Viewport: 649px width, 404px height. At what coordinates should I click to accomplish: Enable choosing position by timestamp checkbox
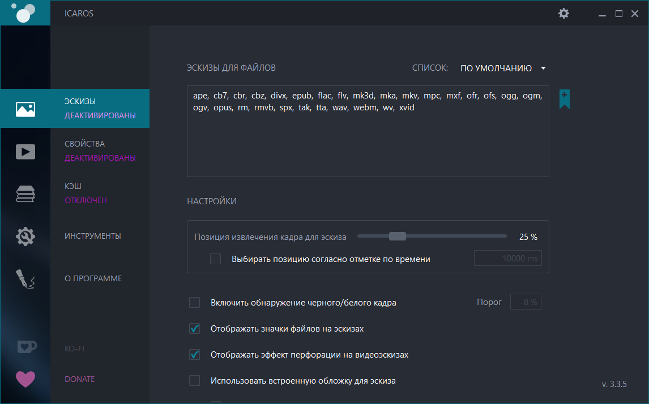click(216, 259)
